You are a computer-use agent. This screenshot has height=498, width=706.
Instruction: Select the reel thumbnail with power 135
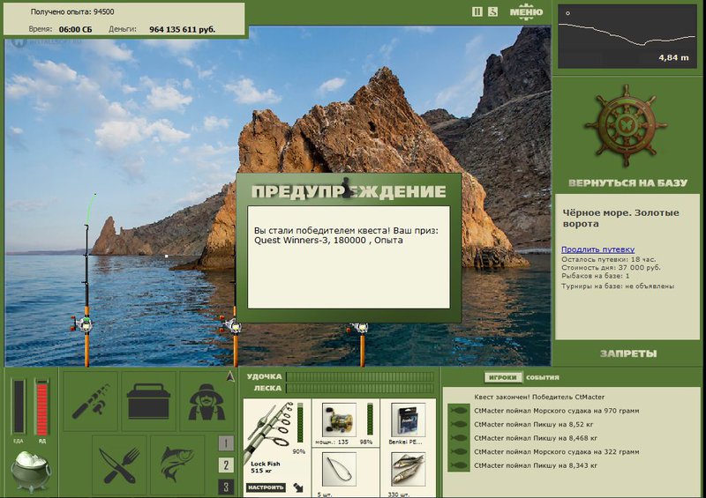click(x=340, y=420)
